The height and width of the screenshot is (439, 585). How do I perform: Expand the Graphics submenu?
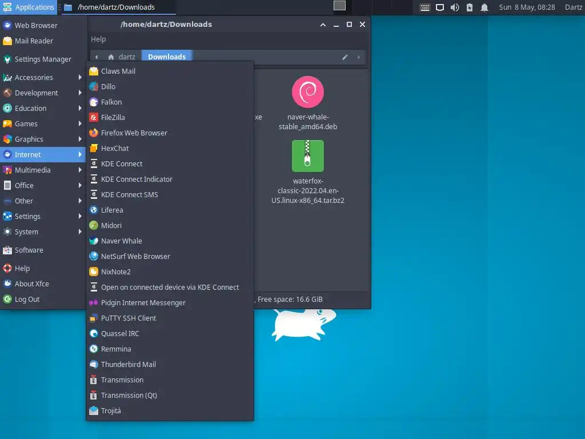pos(42,139)
